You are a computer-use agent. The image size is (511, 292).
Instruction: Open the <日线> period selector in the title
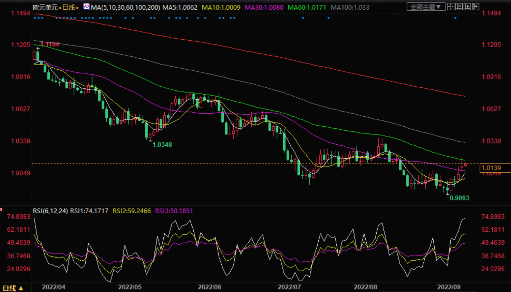[x=68, y=7]
